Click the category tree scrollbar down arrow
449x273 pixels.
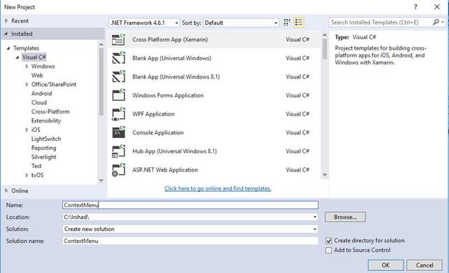pos(101,181)
